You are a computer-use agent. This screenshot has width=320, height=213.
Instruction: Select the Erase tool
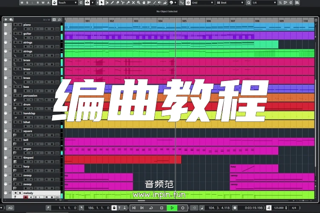[x=118, y=3]
